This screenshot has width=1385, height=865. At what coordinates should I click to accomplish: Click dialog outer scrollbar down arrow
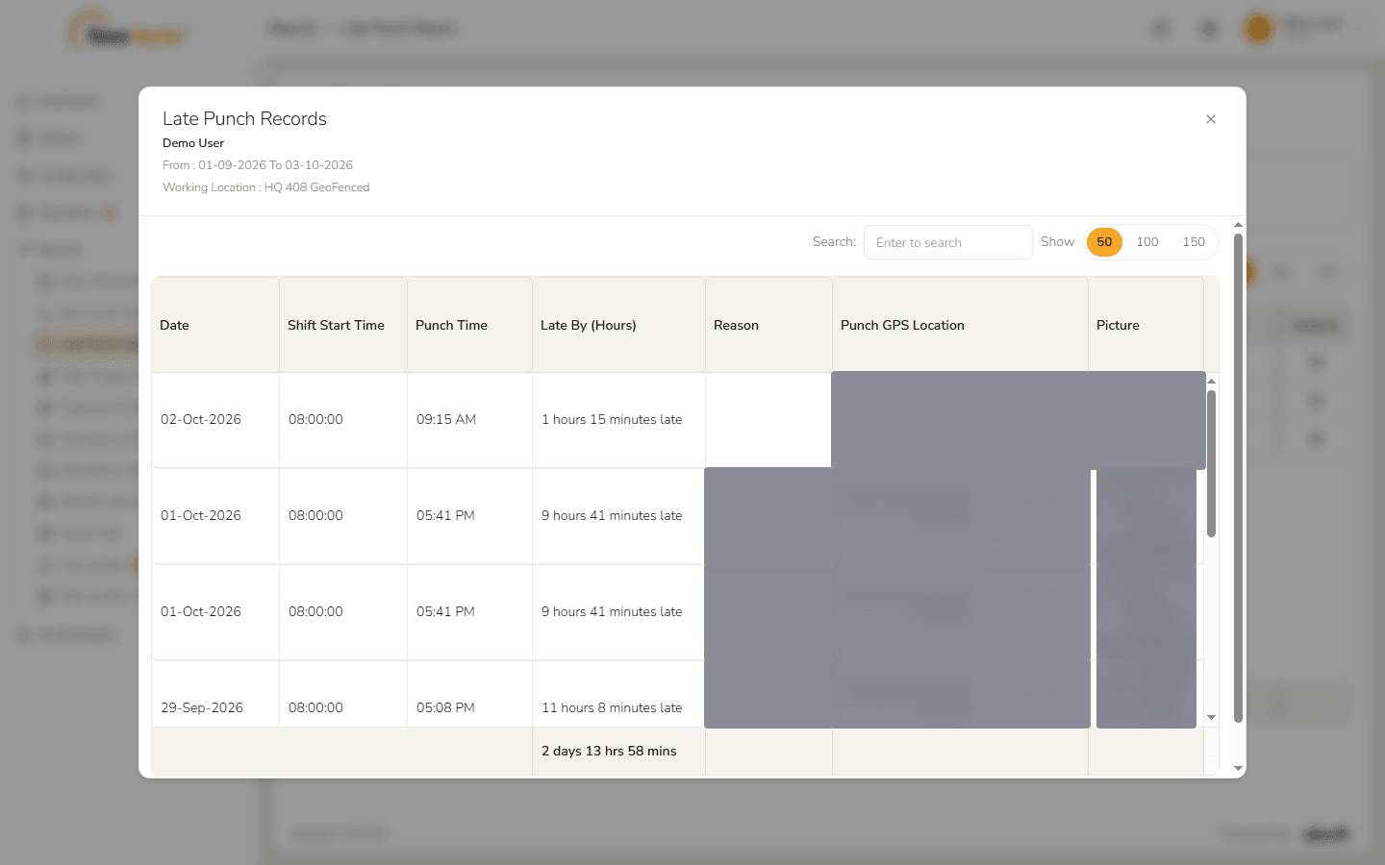coord(1238,769)
